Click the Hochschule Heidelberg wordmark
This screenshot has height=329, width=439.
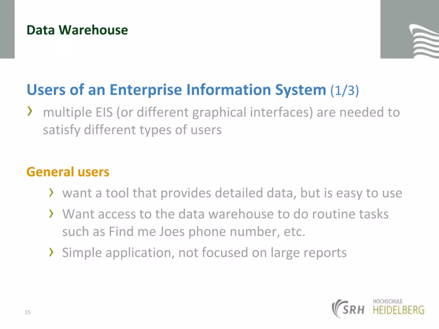tap(399, 307)
